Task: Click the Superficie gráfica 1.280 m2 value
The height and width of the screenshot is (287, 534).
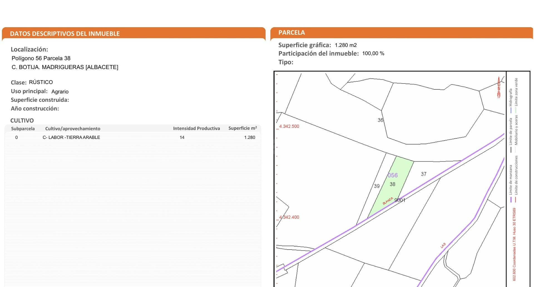Action: coord(346,45)
